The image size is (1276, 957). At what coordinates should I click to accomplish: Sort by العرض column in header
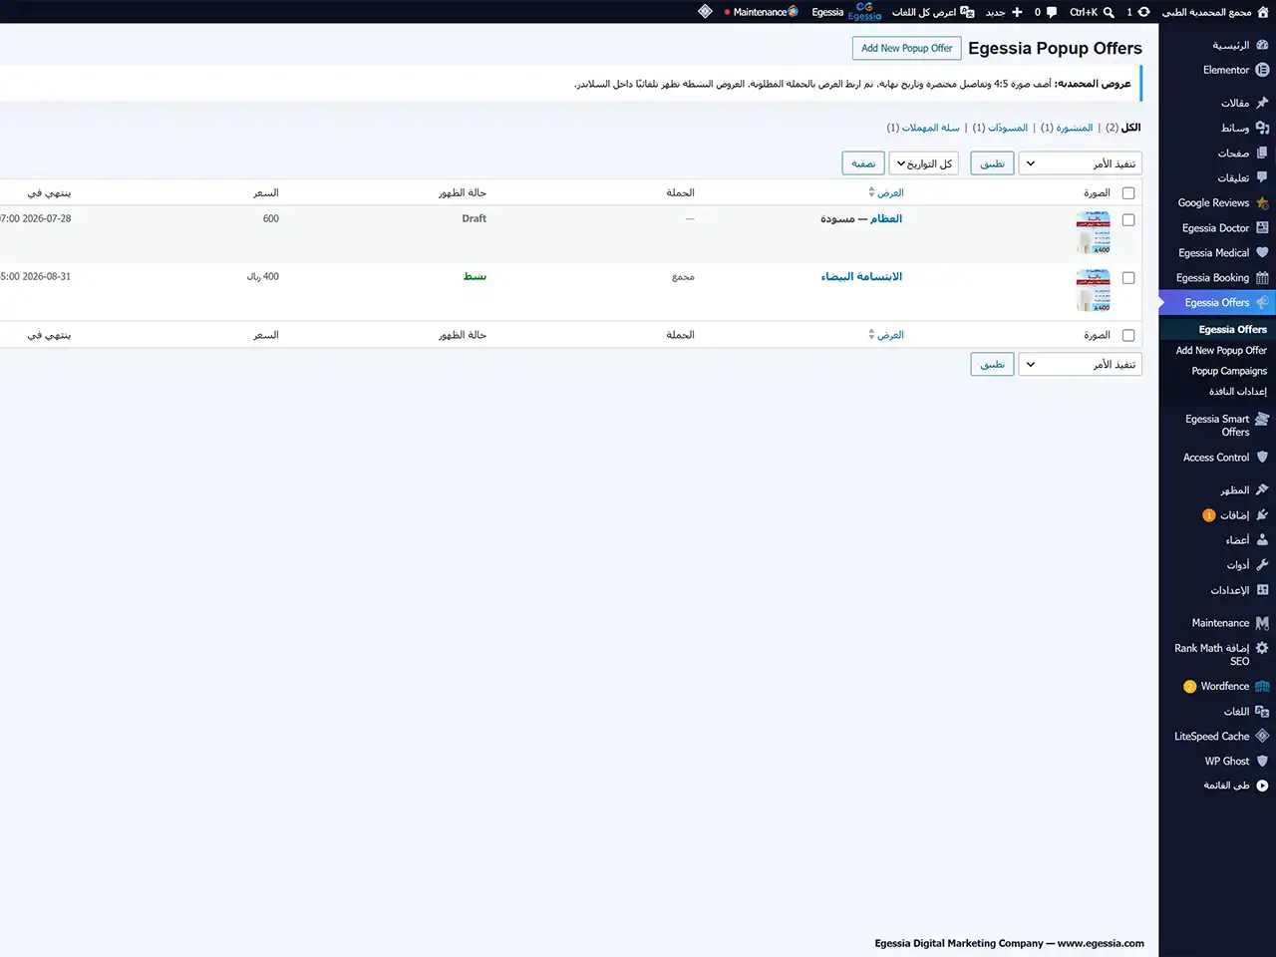(x=886, y=192)
